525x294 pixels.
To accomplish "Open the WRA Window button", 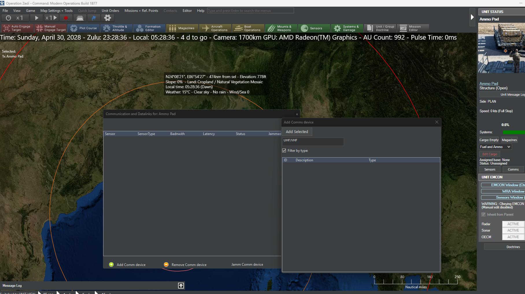I will tap(503, 191).
